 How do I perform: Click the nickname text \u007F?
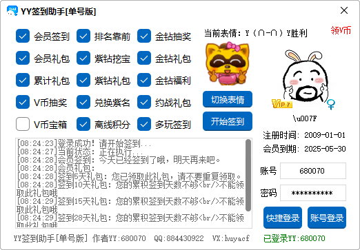click(305, 118)
